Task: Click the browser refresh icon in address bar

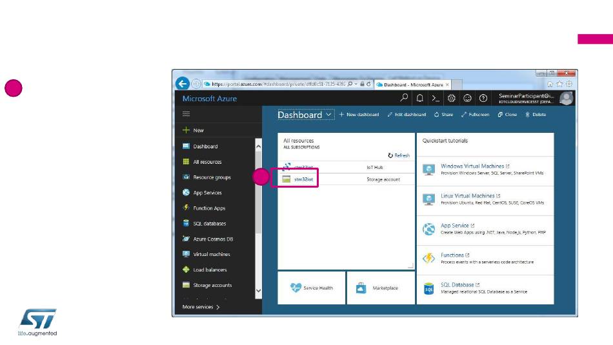Action: tap(368, 84)
